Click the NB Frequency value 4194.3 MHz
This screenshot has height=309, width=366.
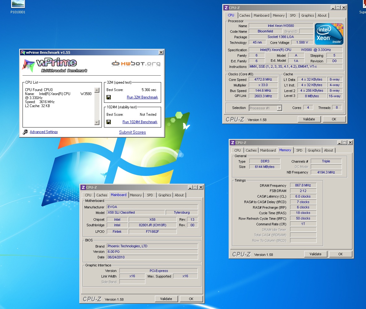pos(326,172)
